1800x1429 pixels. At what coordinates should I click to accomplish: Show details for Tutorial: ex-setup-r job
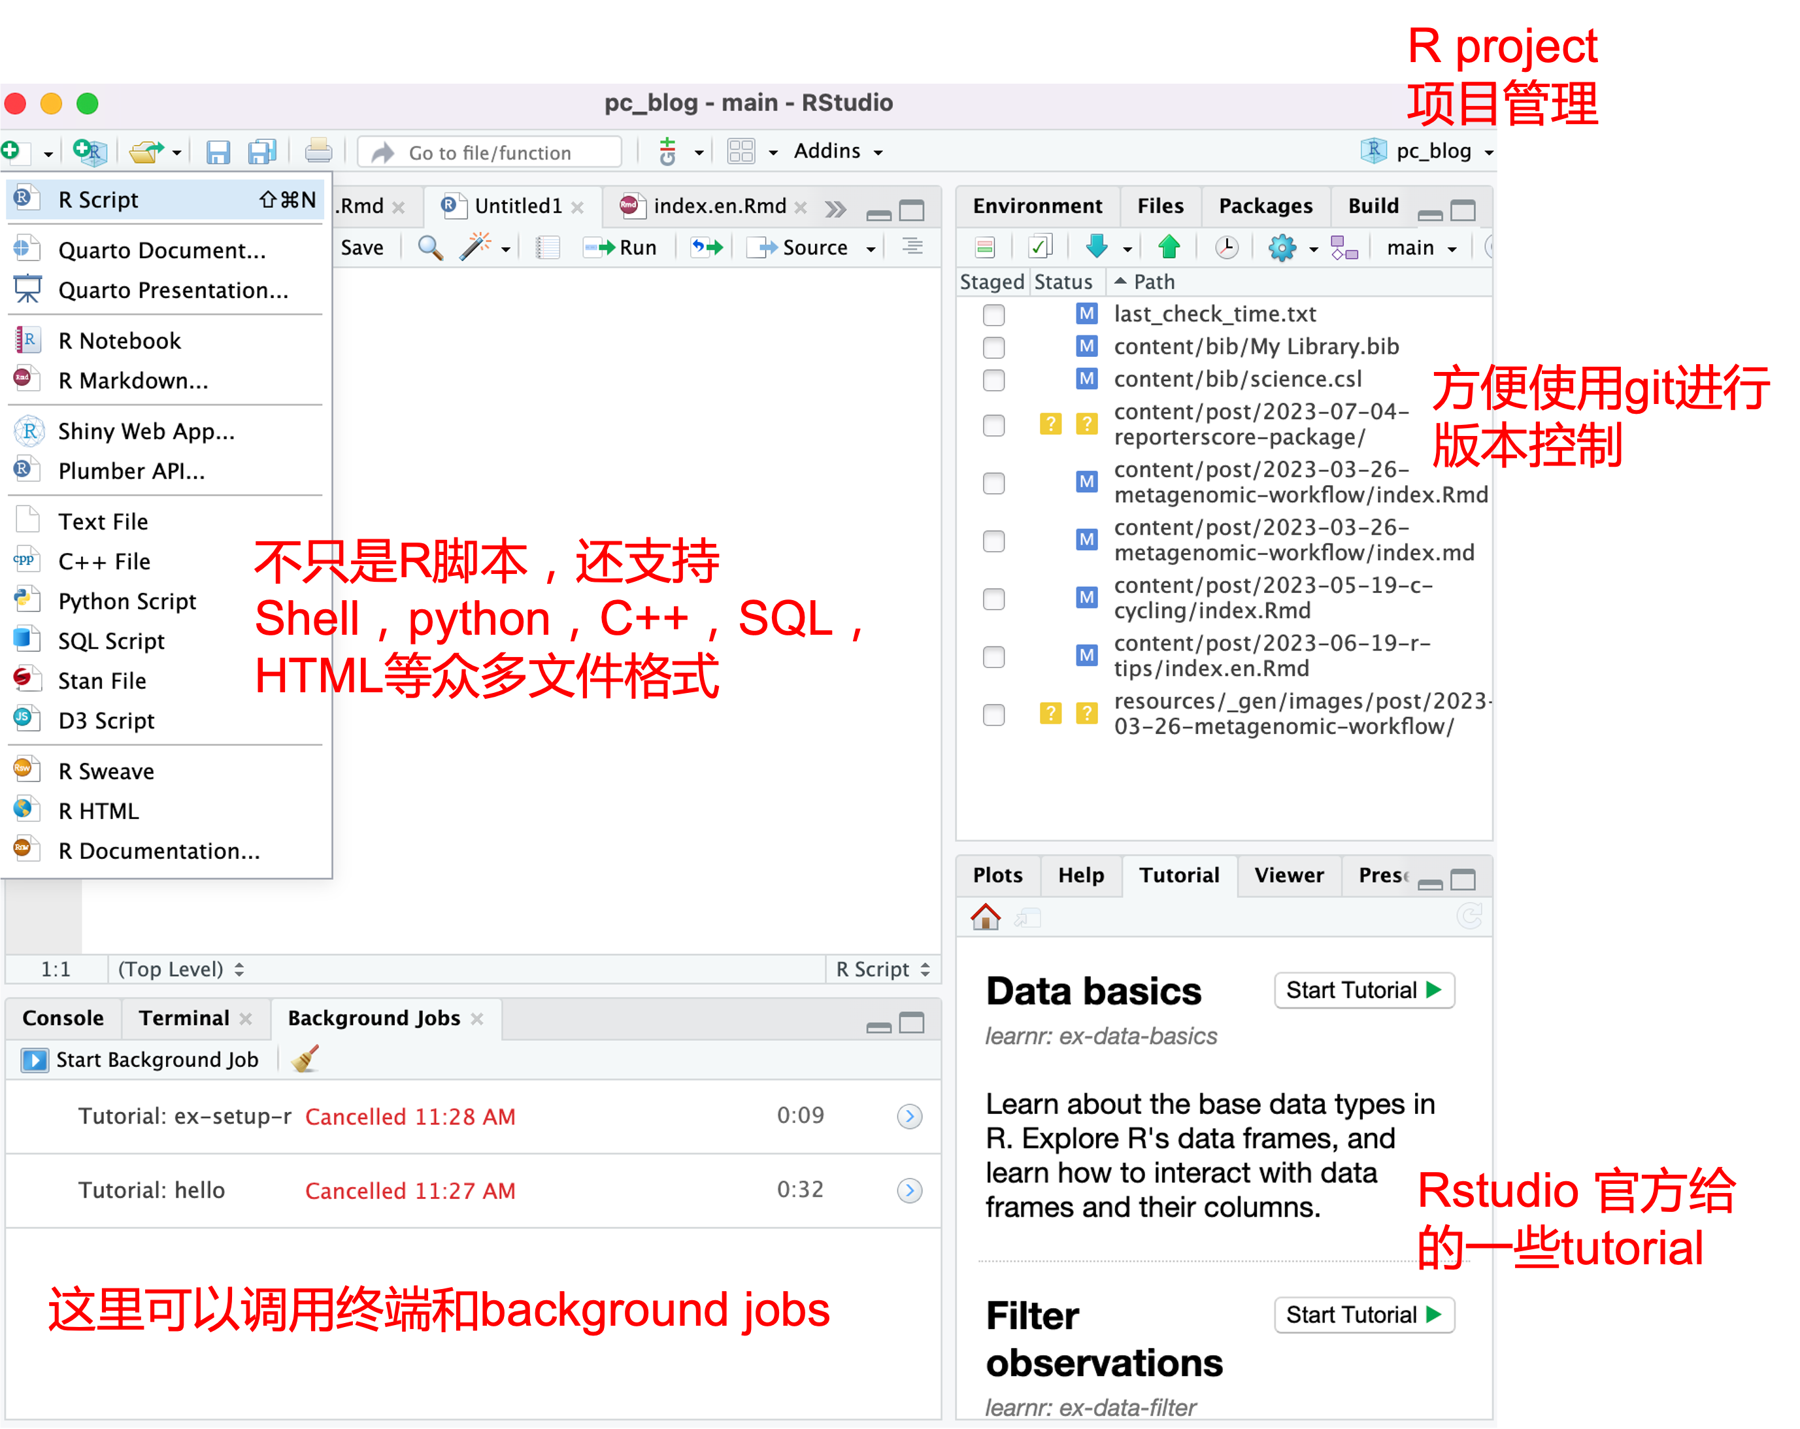coord(909,1116)
